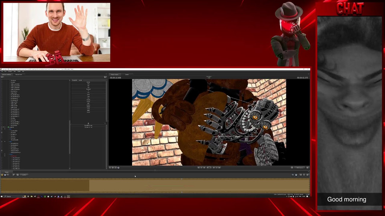Select the Primary Viewport tab
Image resolution: width=385 pixels, height=216 pixels.
pyautogui.click(x=114, y=74)
